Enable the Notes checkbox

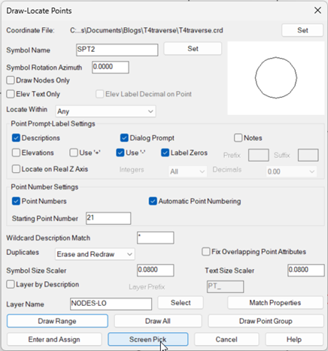pos(238,138)
